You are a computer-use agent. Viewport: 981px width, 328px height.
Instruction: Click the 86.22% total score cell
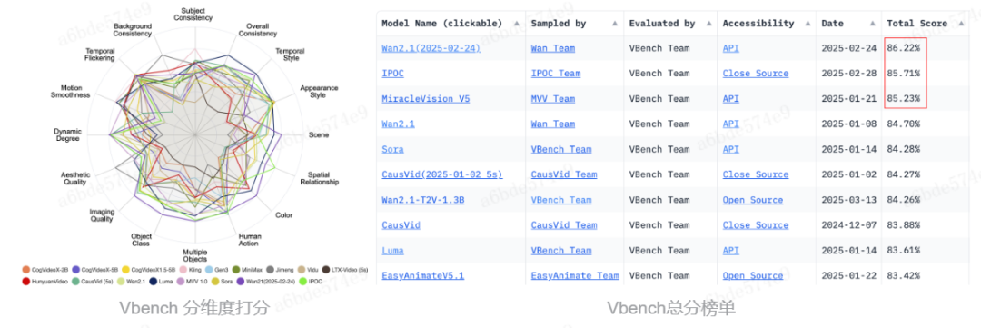click(904, 48)
